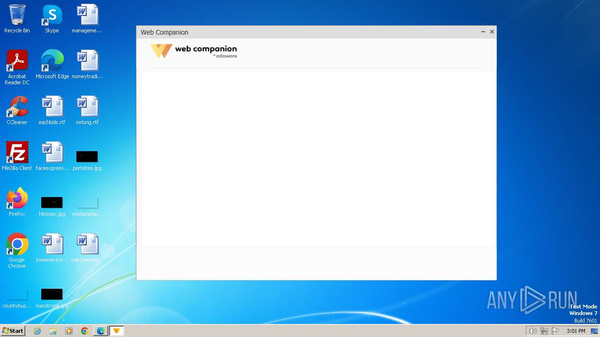
Task: Open Internet Explorer from the taskbar
Action: pos(37,331)
